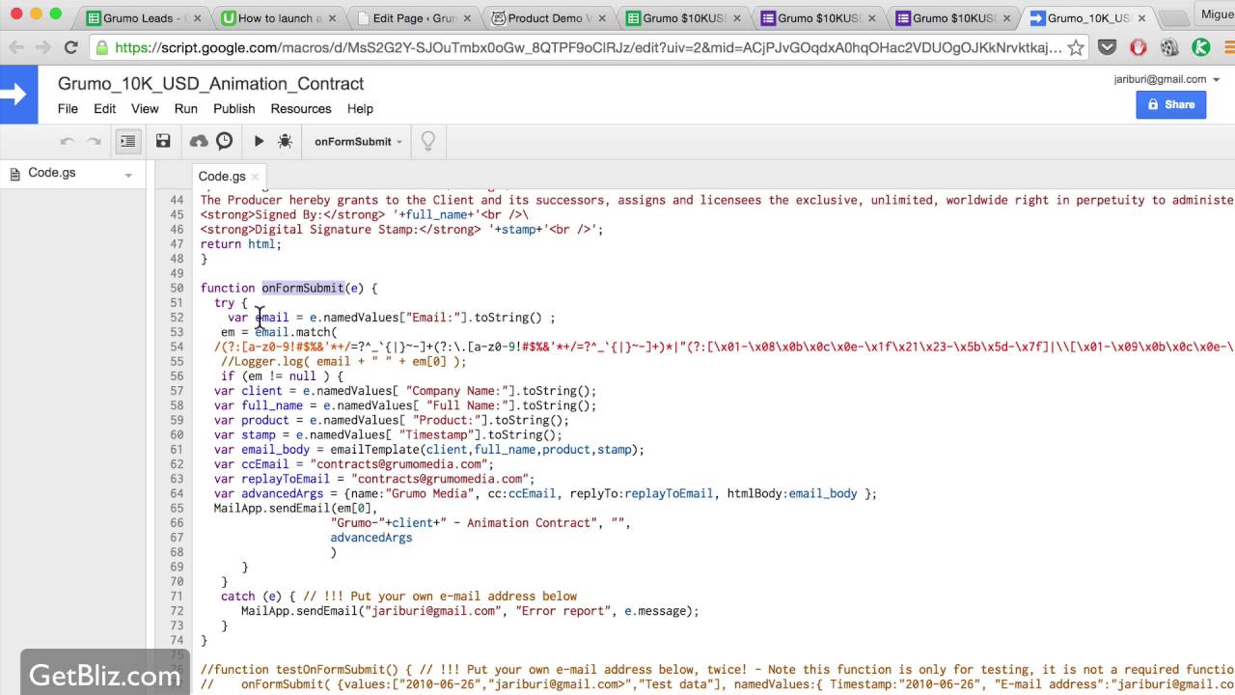
Task: Click "var email_body" on line 61
Action: pyautogui.click(x=262, y=449)
